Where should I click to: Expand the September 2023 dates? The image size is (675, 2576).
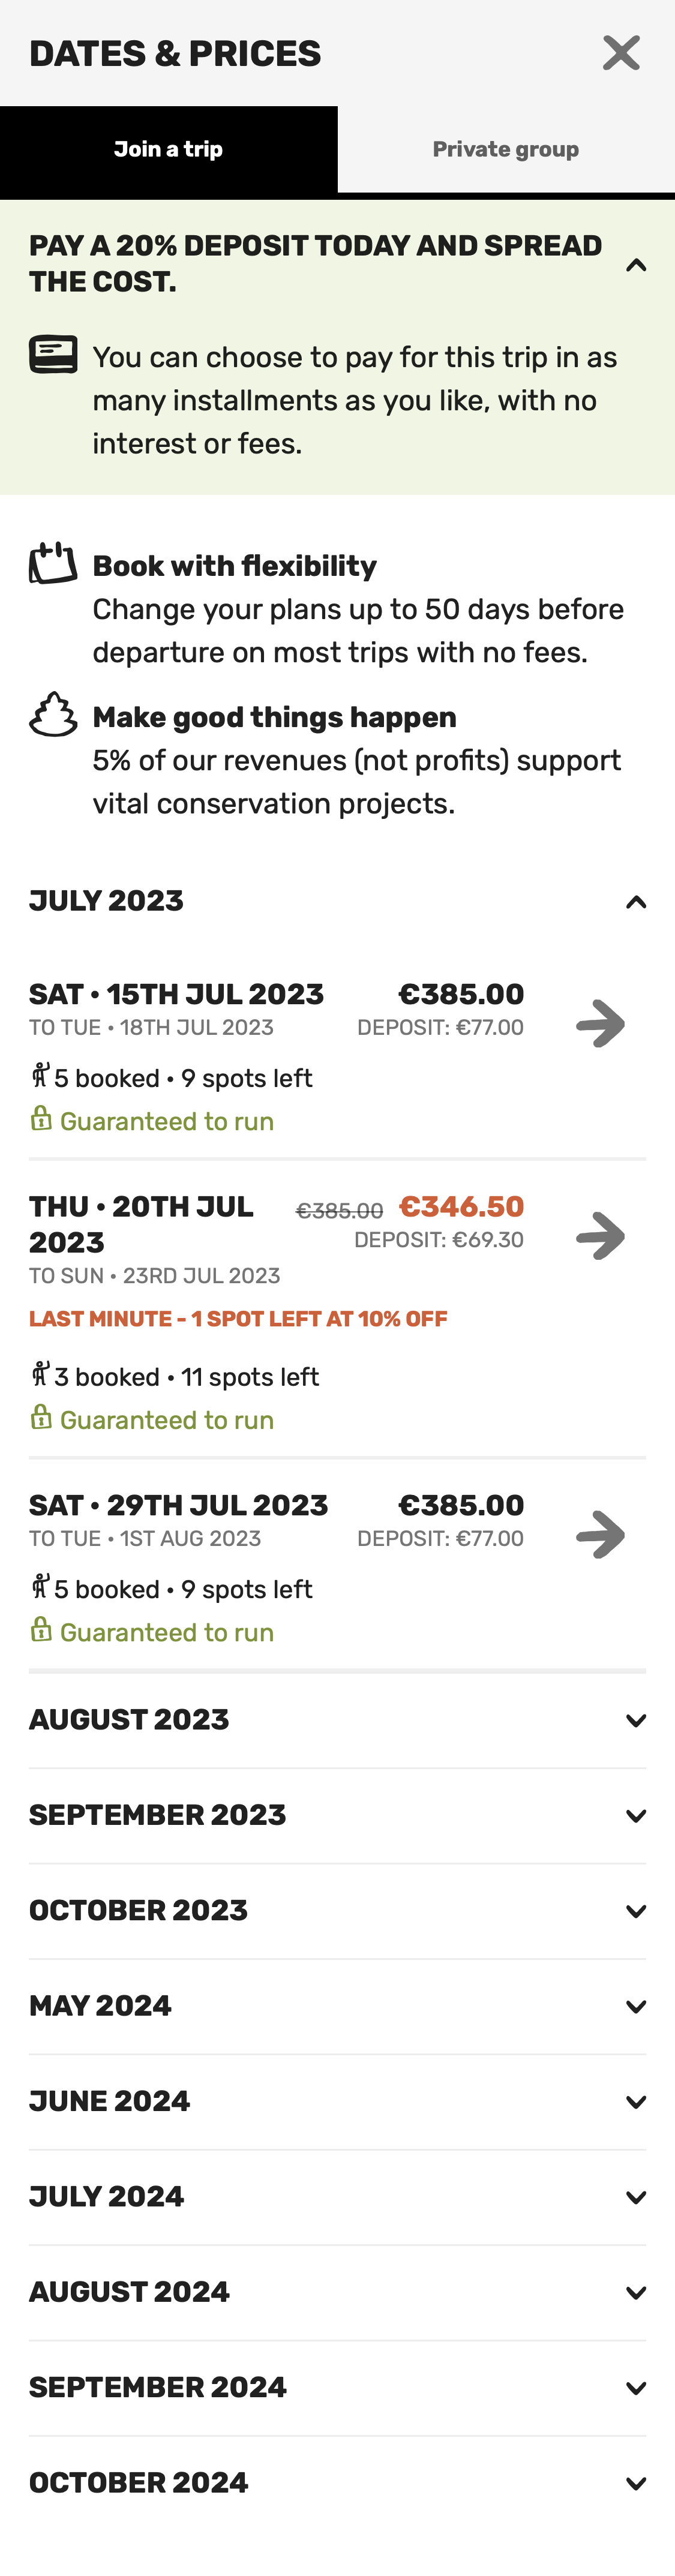tap(635, 1816)
